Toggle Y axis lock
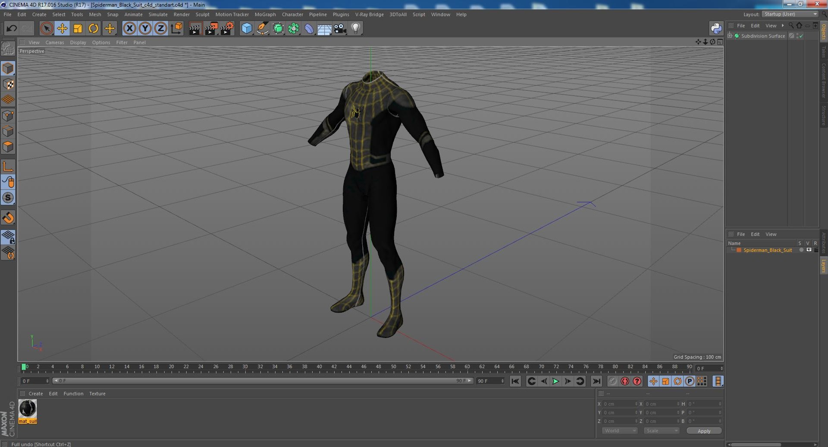Viewport: 828px width, 447px height. coord(145,28)
